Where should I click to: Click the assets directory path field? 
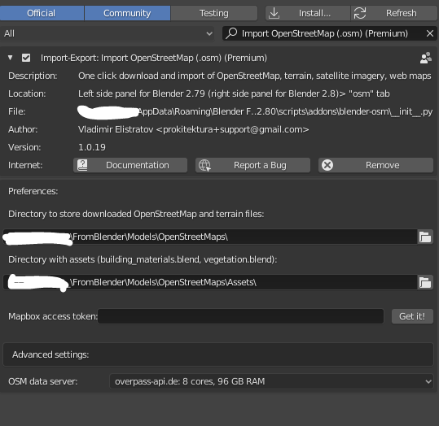coord(210,282)
